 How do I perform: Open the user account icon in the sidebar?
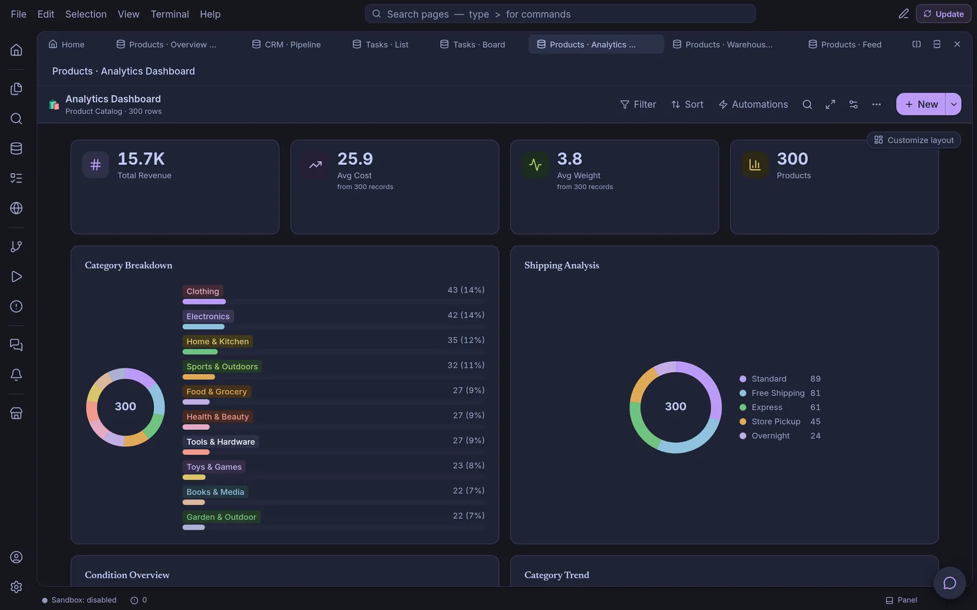point(16,557)
